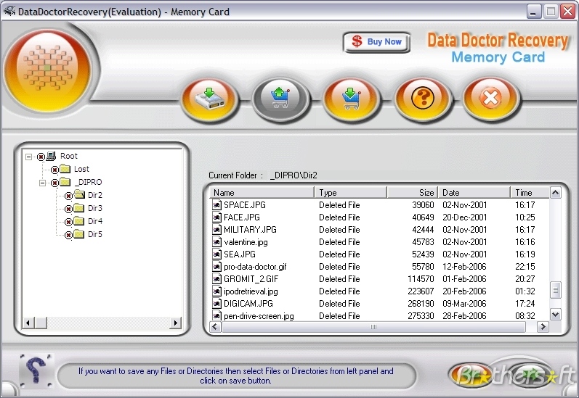The image size is (579, 398).
Task: Sort files by the Type column header
Action: coord(350,193)
